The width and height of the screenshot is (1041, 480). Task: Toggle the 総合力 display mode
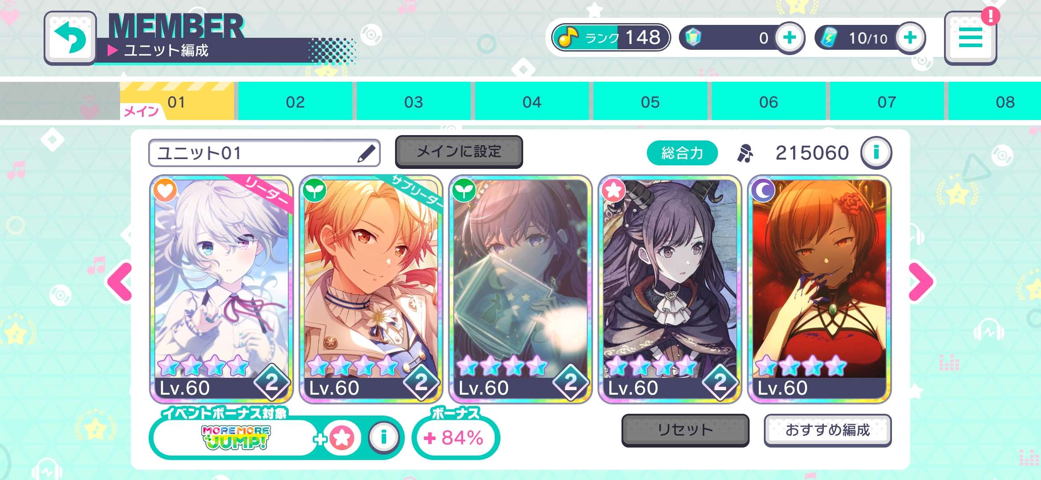coord(682,153)
